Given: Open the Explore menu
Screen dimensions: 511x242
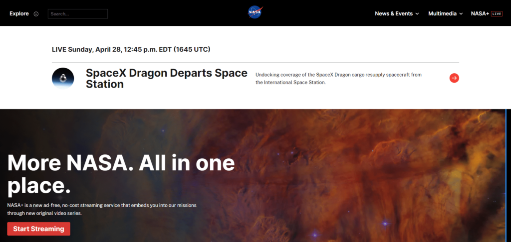Looking at the screenshot, I should click(x=19, y=13).
